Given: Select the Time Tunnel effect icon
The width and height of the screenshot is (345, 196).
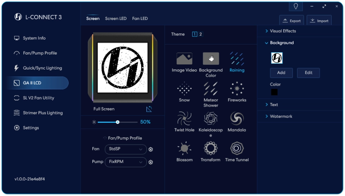Looking at the screenshot, I should pos(237,148).
